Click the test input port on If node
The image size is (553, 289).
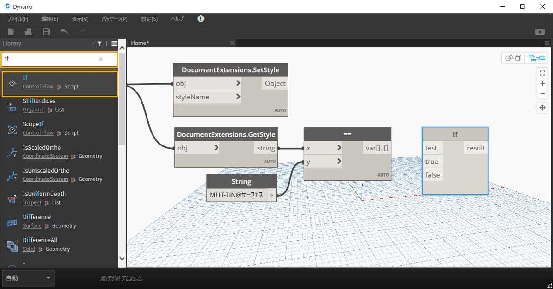click(433, 148)
